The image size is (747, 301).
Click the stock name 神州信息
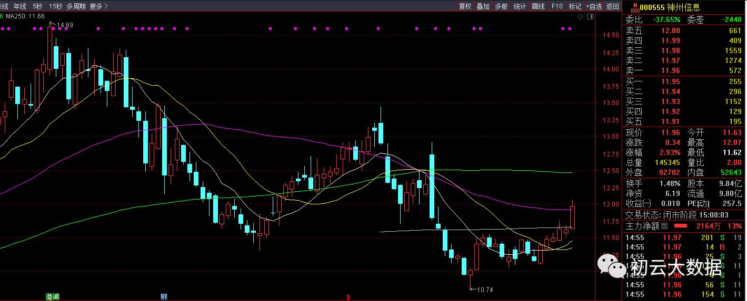tap(683, 7)
